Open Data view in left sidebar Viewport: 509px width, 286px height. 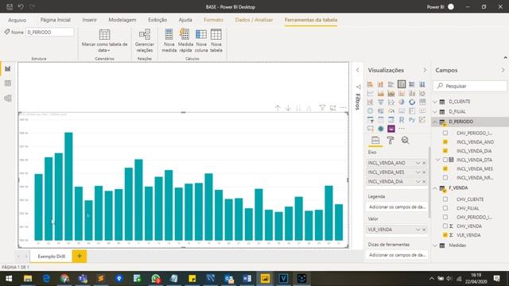click(x=8, y=83)
